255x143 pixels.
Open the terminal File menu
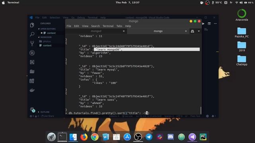[69, 26]
